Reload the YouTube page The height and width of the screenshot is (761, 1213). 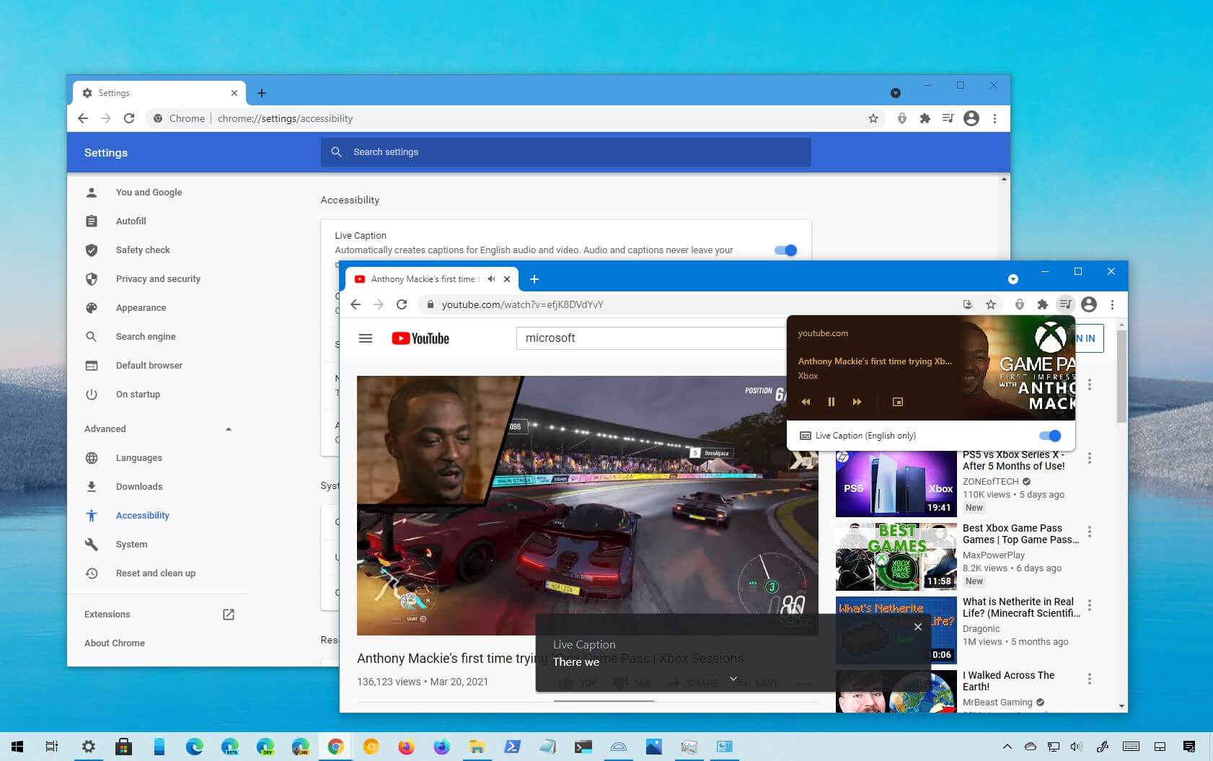(402, 304)
